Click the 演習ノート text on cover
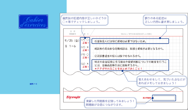Viewport: 188px width, 110px height. 33,84
